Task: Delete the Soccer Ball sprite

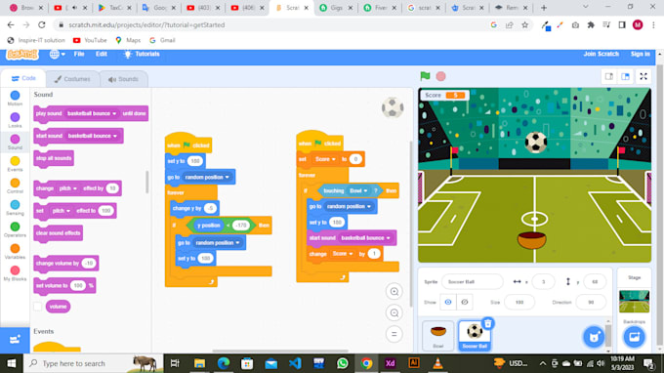Action: pyautogui.click(x=488, y=323)
